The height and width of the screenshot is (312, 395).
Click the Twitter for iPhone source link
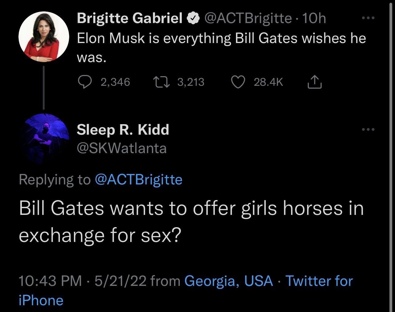pos(319,281)
